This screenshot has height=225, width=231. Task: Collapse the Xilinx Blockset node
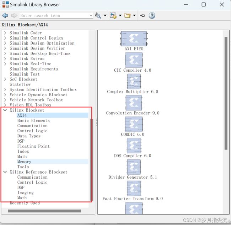(5, 110)
